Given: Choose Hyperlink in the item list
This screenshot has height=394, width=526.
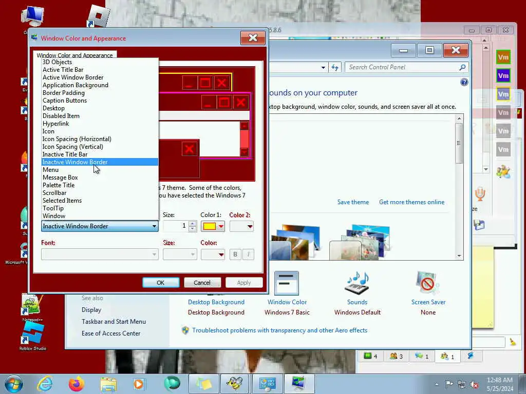Looking at the screenshot, I should click(x=100, y=124).
